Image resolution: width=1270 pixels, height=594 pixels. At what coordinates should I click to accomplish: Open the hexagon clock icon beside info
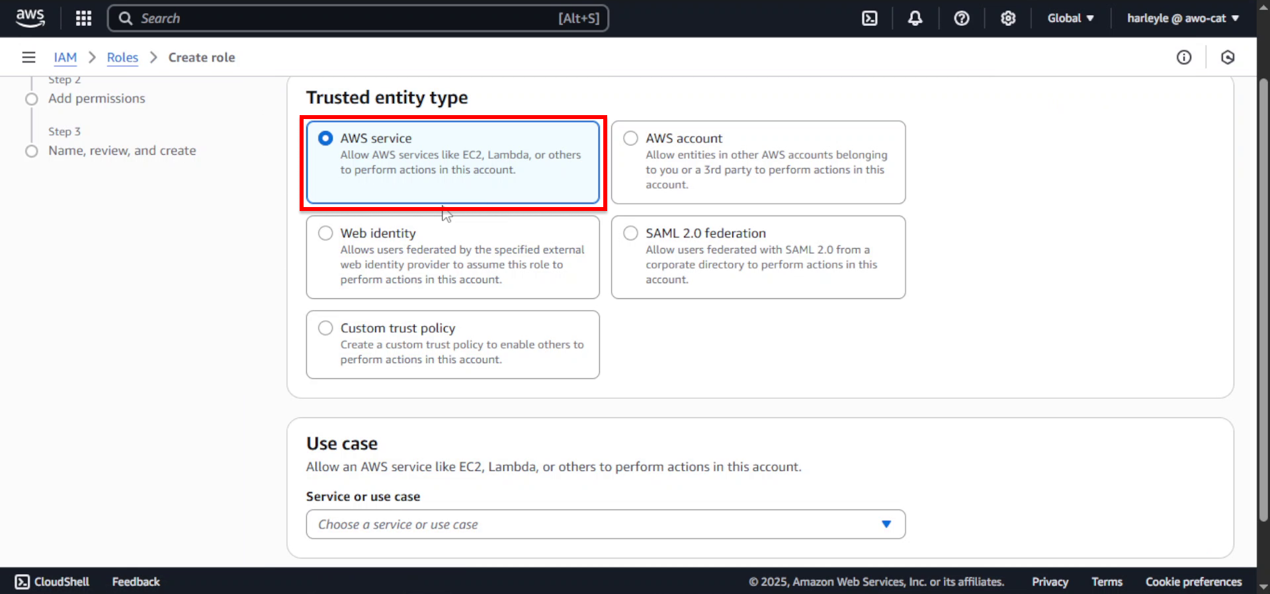click(x=1228, y=58)
